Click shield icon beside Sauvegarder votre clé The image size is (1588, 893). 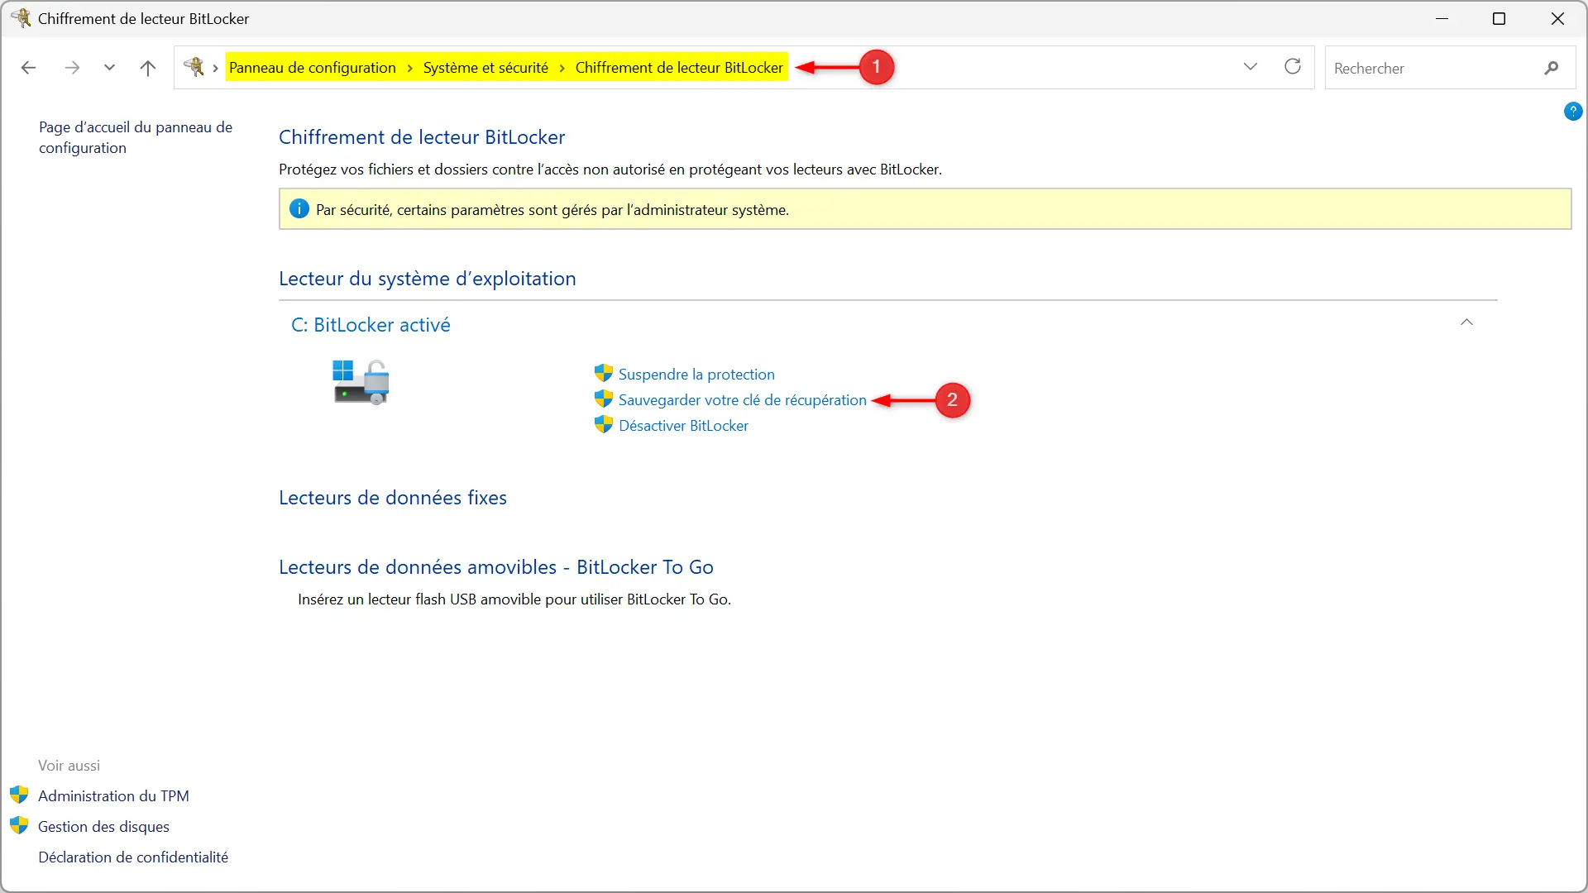[604, 399]
